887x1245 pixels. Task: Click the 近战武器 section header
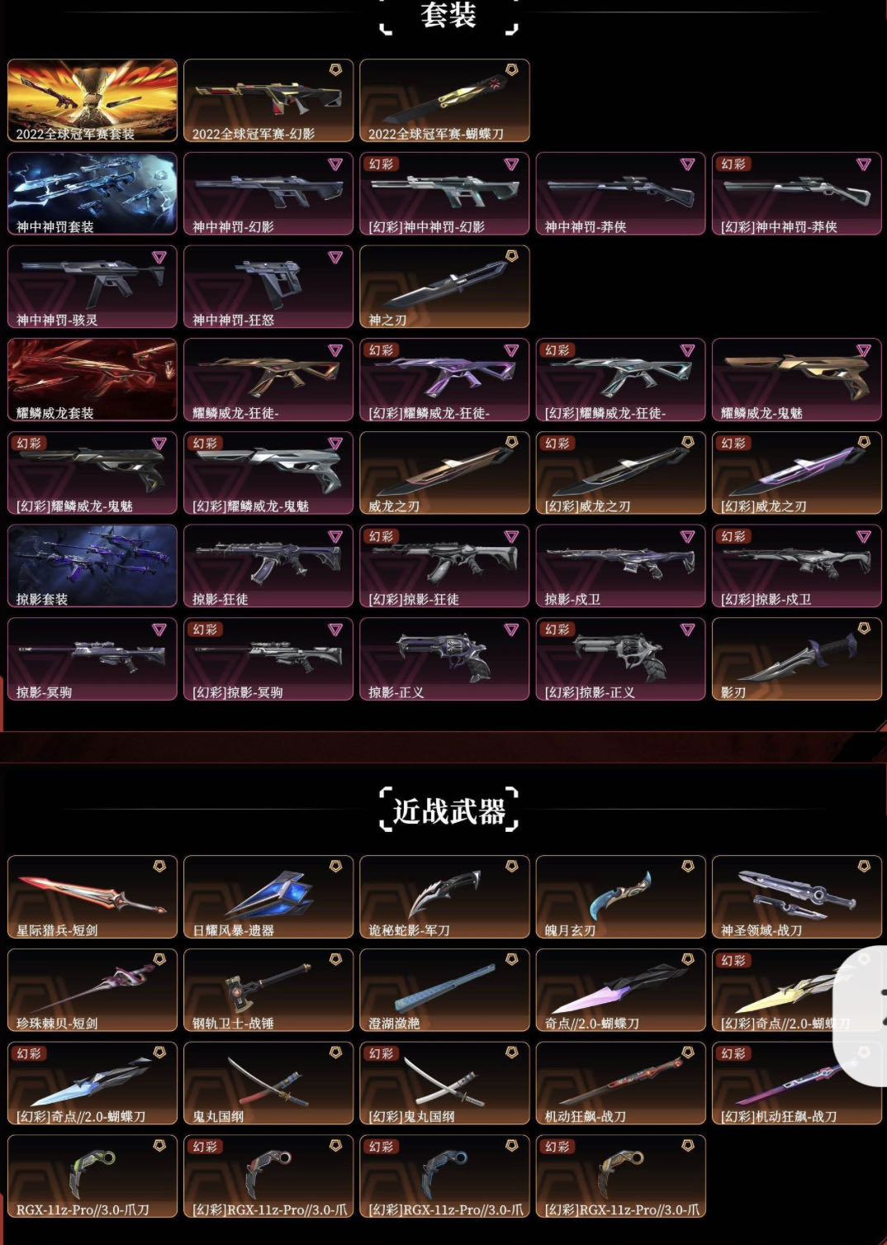[x=448, y=810]
